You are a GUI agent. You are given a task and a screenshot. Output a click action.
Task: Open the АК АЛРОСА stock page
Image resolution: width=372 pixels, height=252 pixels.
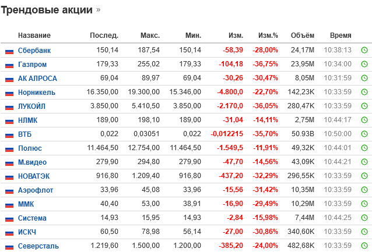pos(37,79)
